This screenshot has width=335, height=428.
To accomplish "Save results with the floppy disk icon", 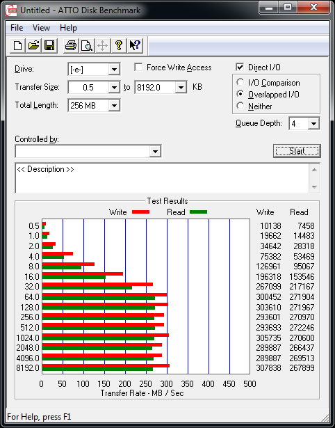I will (x=49, y=45).
